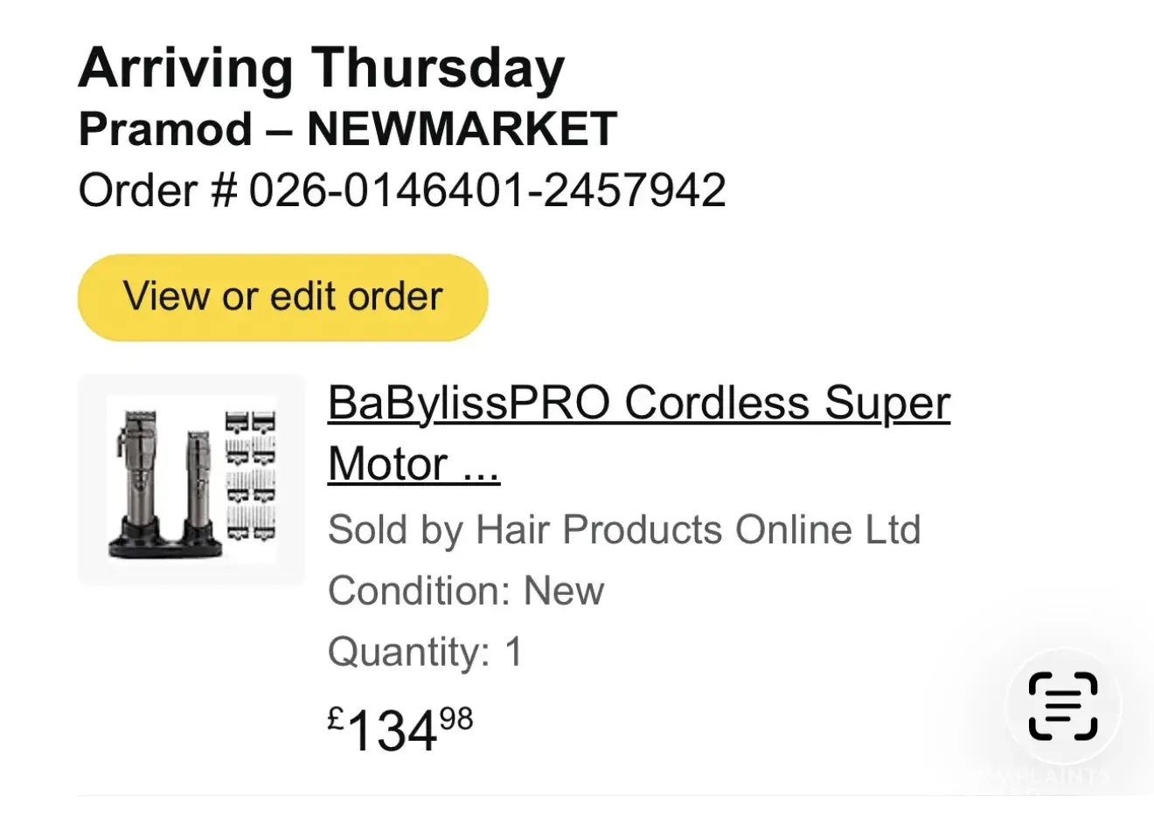Click the Quantity: 1 label
Image resolution: width=1154 pixels, height=823 pixels.
pyautogui.click(x=425, y=652)
